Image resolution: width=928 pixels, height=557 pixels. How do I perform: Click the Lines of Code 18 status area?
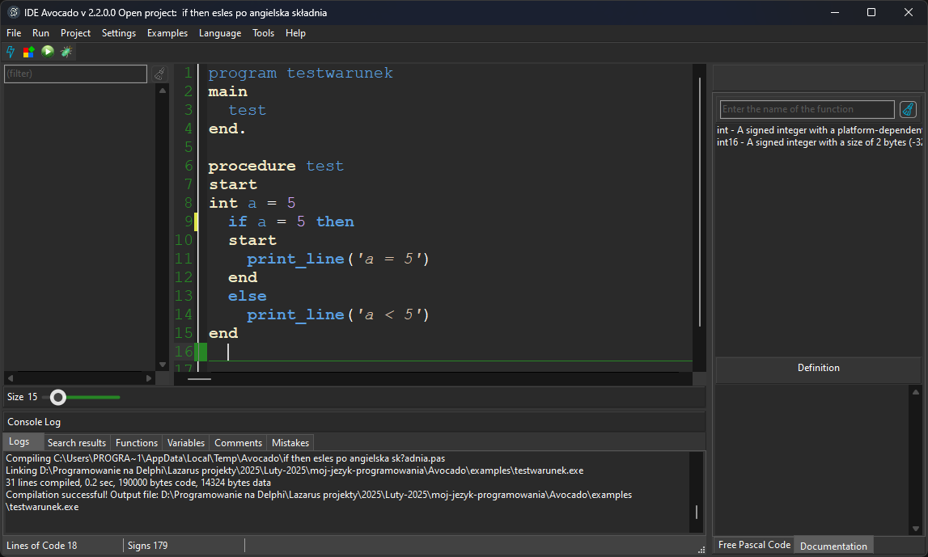(41, 546)
